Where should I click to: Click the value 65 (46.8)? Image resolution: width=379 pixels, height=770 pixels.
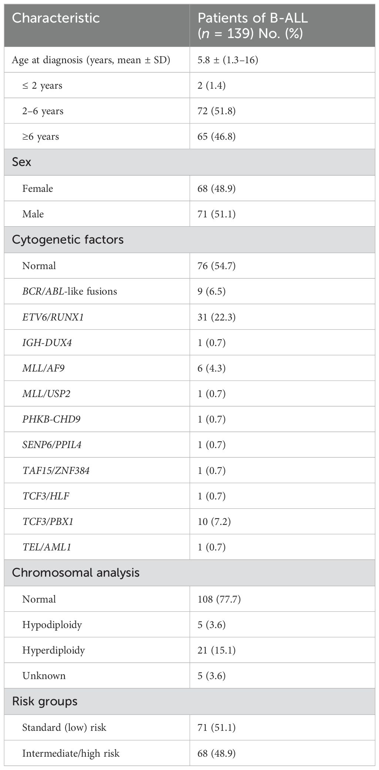pos(217,136)
